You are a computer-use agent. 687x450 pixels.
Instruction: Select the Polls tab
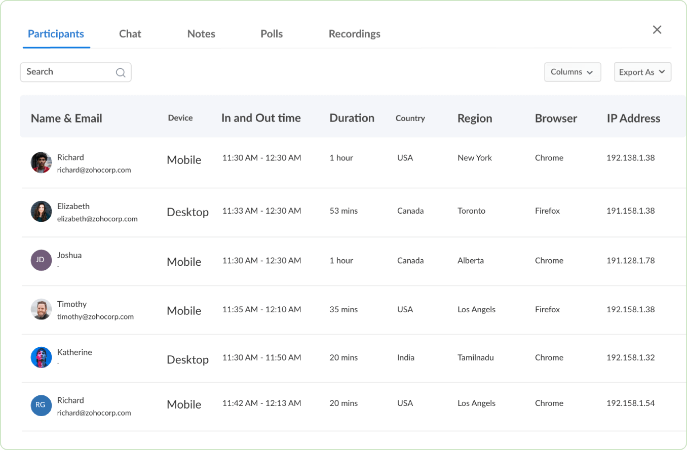[x=272, y=33]
